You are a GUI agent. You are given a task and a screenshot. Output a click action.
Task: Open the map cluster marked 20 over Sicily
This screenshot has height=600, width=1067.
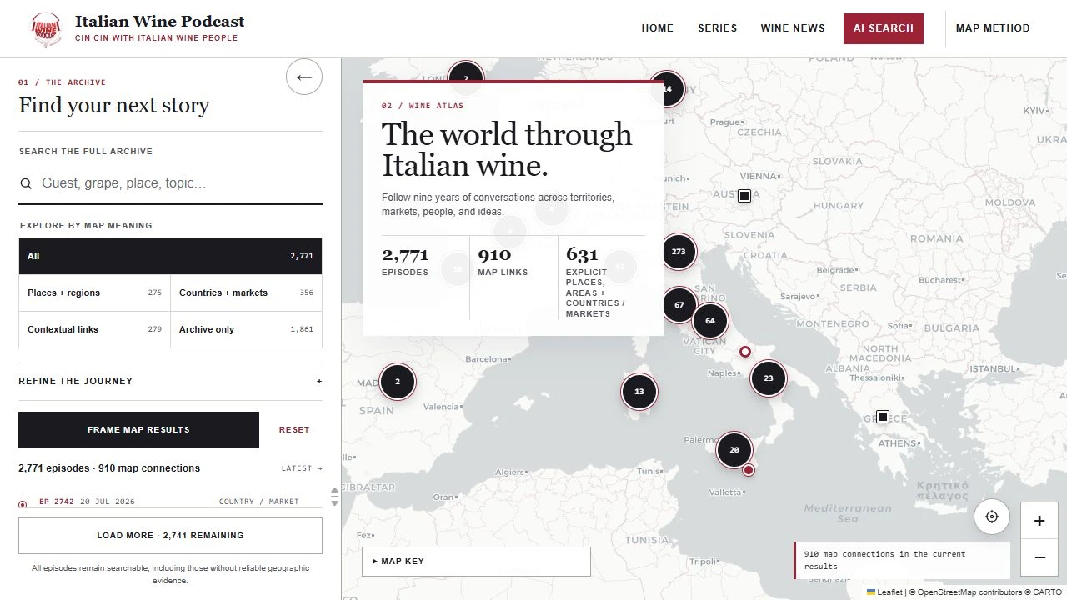pos(734,450)
